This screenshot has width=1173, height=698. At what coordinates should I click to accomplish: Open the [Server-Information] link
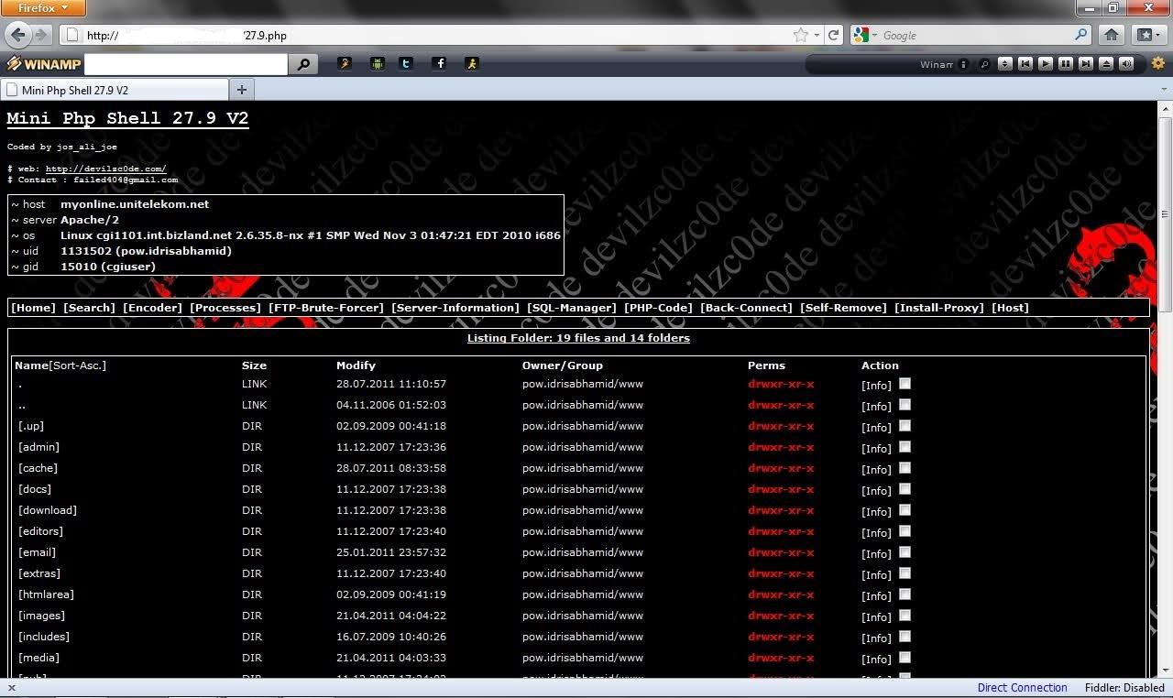455,308
